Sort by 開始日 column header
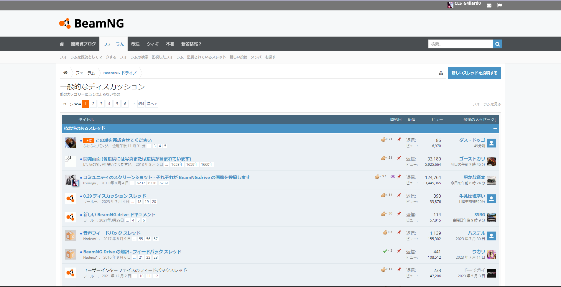Viewport: 561px width, 287px height. tap(396, 119)
